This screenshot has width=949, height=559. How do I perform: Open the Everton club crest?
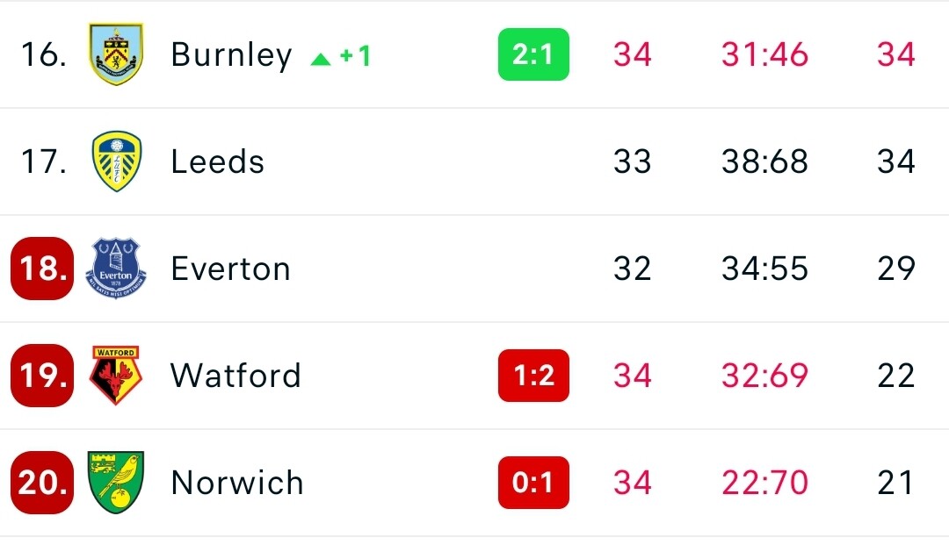(116, 269)
